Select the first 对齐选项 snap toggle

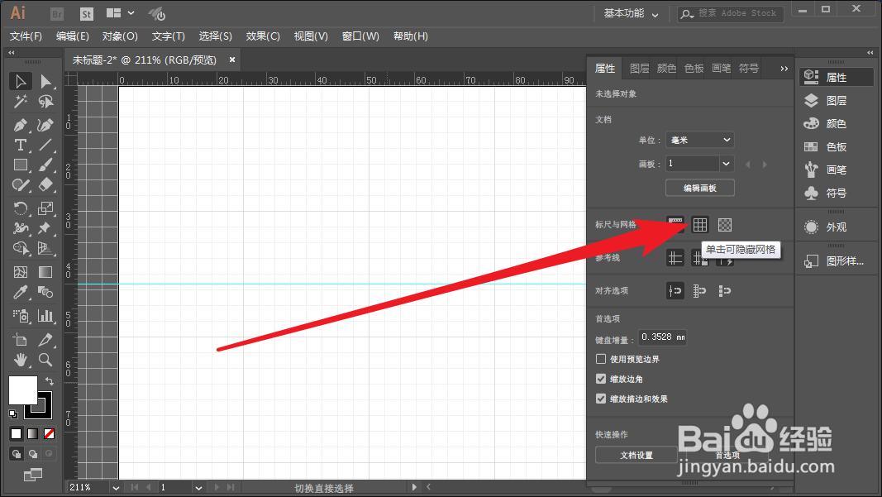pyautogui.click(x=675, y=291)
